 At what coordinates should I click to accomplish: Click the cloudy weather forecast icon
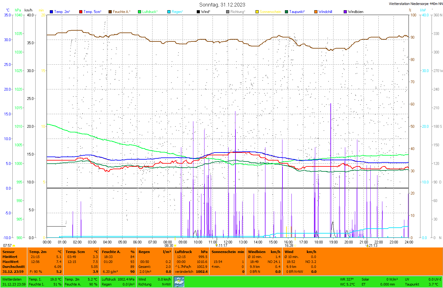pyautogui.click(x=179, y=282)
